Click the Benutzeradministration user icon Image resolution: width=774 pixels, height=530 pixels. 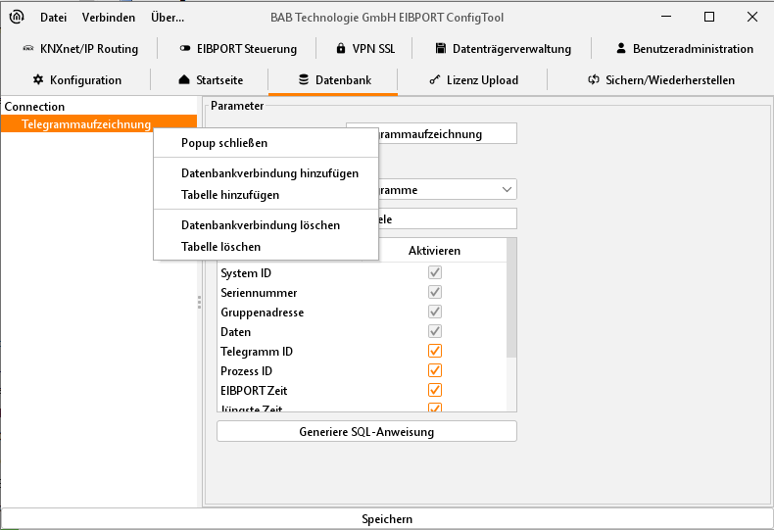click(621, 49)
